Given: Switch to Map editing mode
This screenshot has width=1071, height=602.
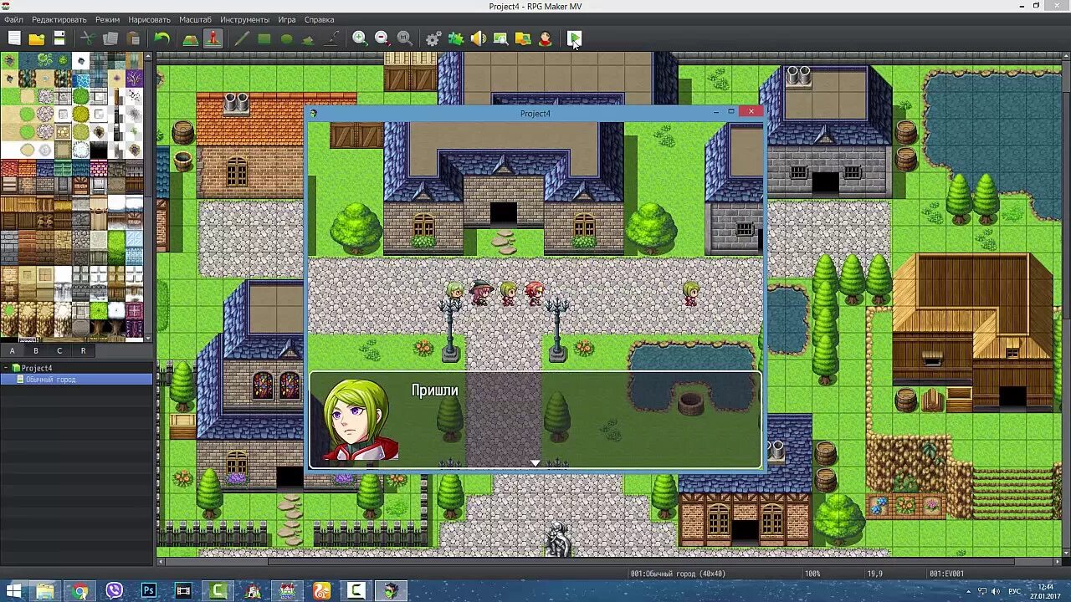Looking at the screenshot, I should (x=190, y=38).
